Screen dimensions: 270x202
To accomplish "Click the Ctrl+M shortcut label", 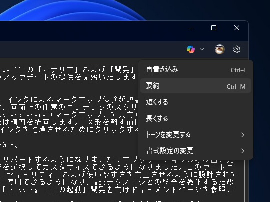I will [236, 87].
